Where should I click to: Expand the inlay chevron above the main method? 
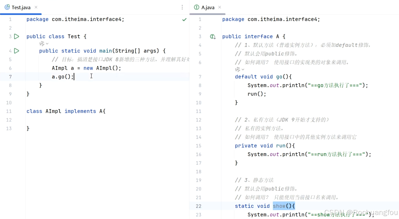point(47,44)
